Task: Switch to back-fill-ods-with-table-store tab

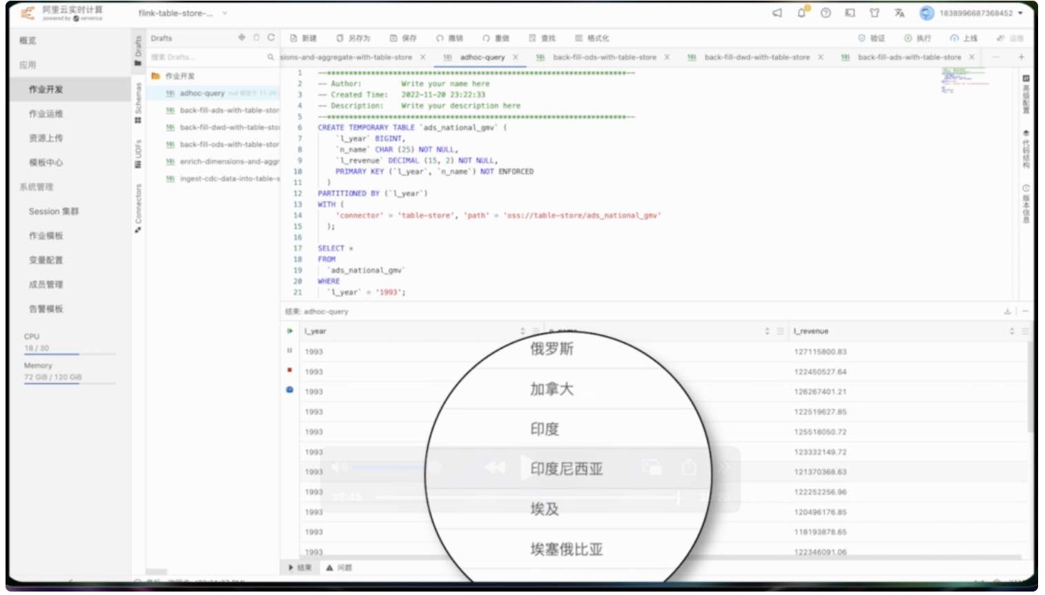Action: [x=605, y=57]
